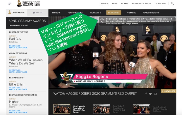This screenshot has width=182, height=115.
Task: Click the main Maggie Rogers video player
Action: [112, 52]
